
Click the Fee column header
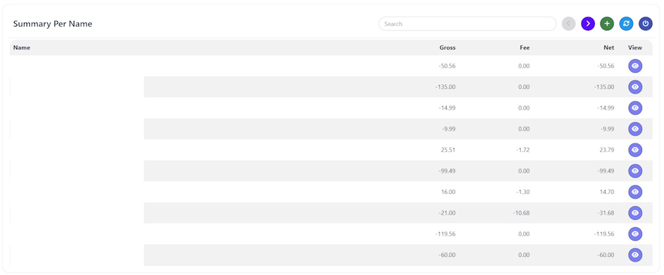pyautogui.click(x=524, y=48)
